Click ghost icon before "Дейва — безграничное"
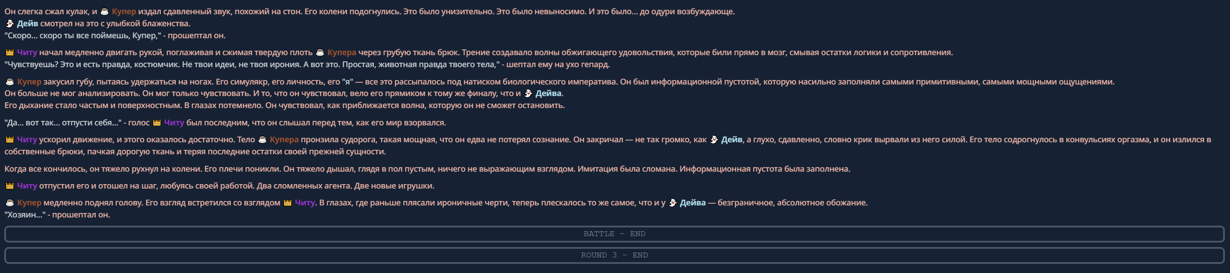1230x273 pixels. pyautogui.click(x=672, y=203)
